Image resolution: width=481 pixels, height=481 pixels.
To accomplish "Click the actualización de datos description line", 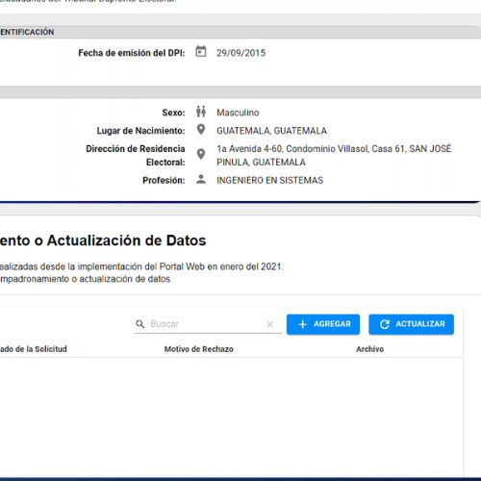I will pos(86,279).
